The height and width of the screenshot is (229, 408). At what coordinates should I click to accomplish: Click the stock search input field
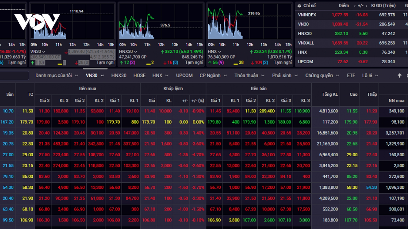pos(14,76)
